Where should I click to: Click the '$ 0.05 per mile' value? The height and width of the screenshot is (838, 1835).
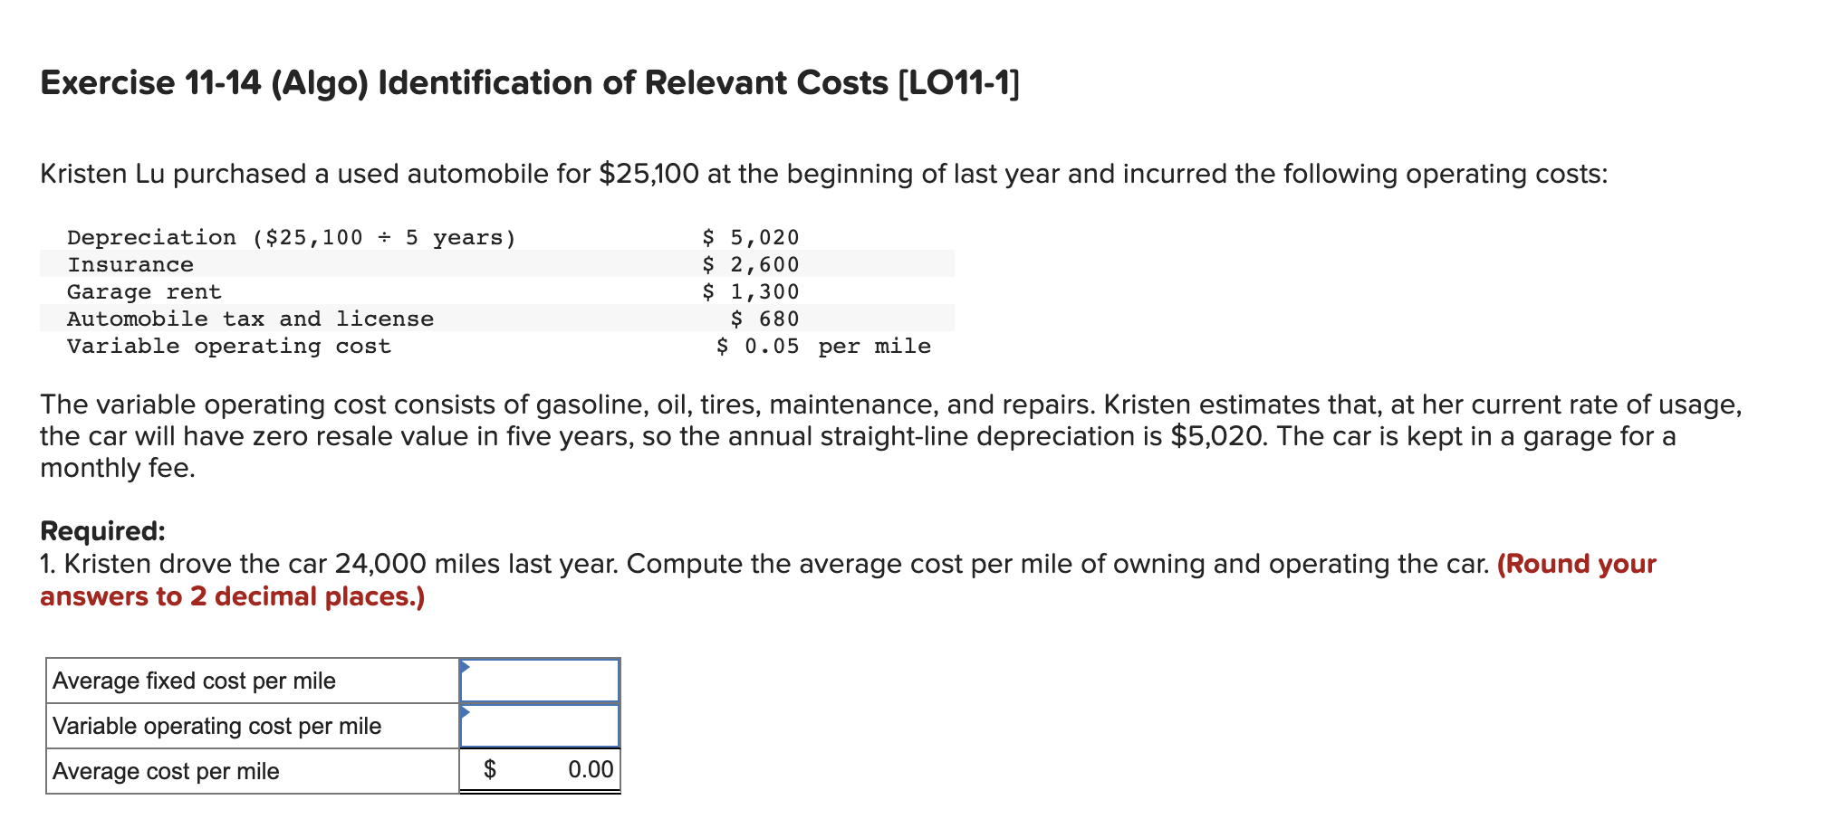pyautogui.click(x=823, y=346)
